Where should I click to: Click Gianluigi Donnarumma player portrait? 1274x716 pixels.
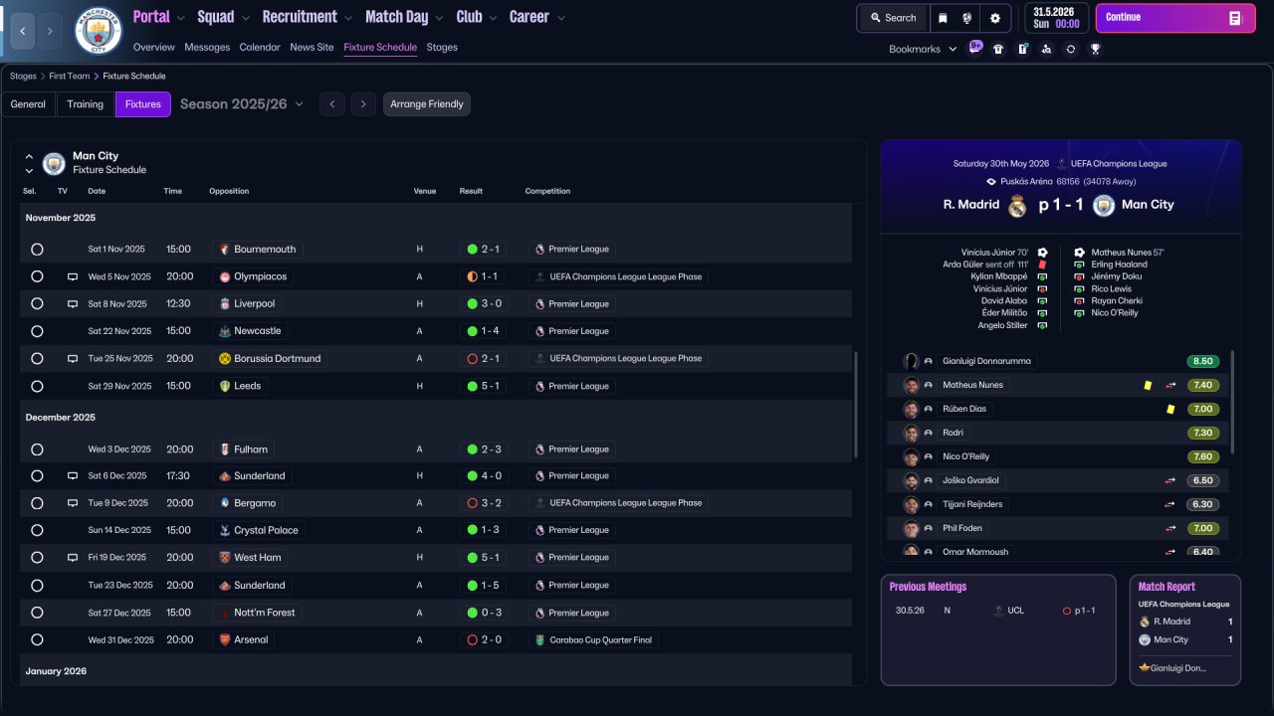coord(911,361)
